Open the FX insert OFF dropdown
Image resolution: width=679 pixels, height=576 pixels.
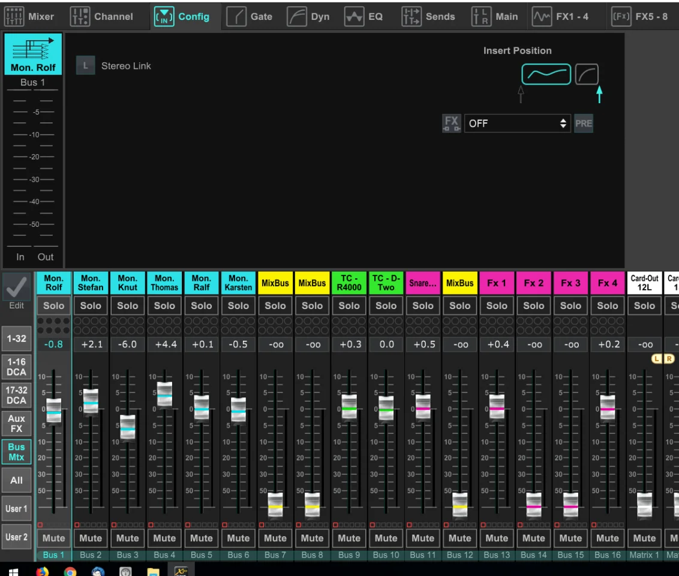click(517, 124)
